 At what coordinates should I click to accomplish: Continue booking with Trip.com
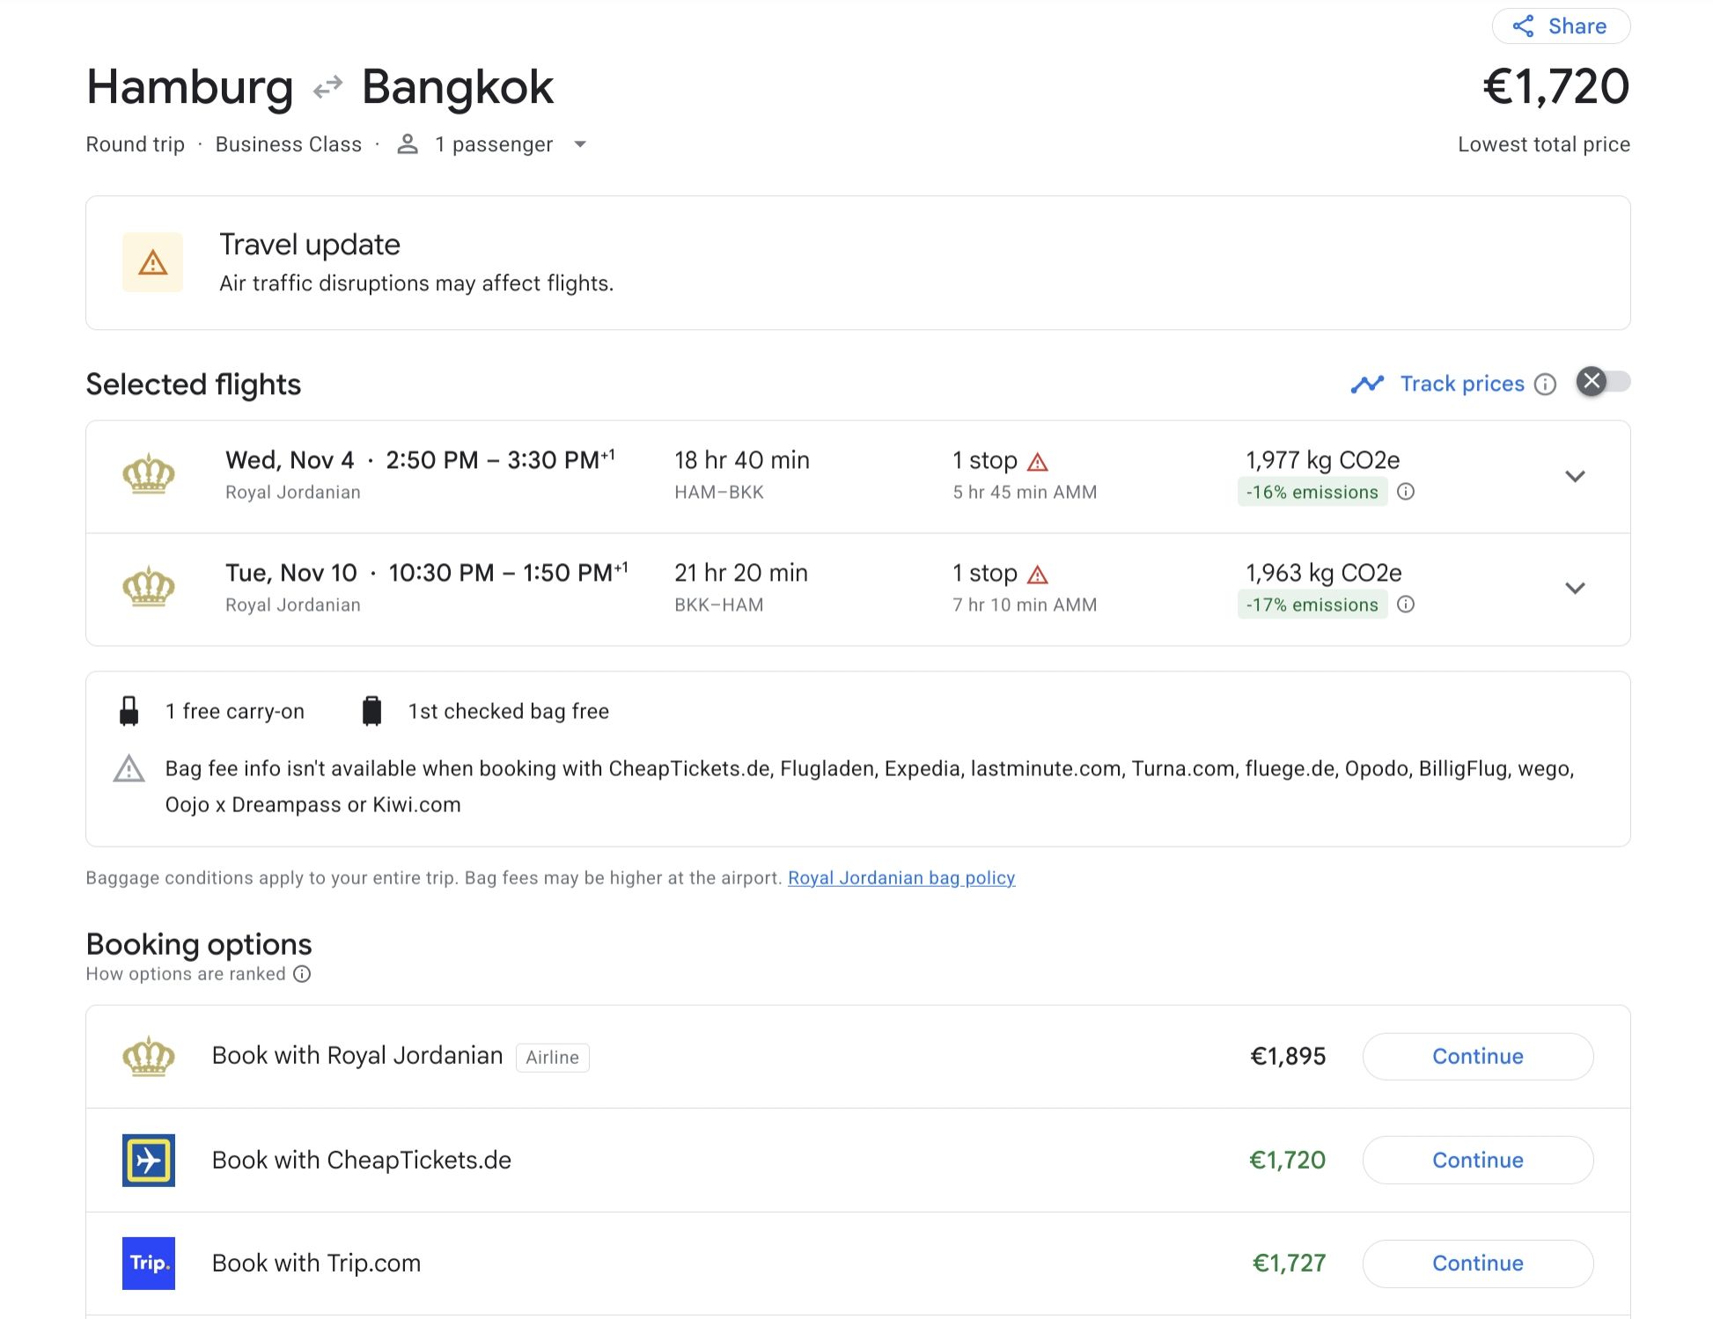pyautogui.click(x=1478, y=1264)
